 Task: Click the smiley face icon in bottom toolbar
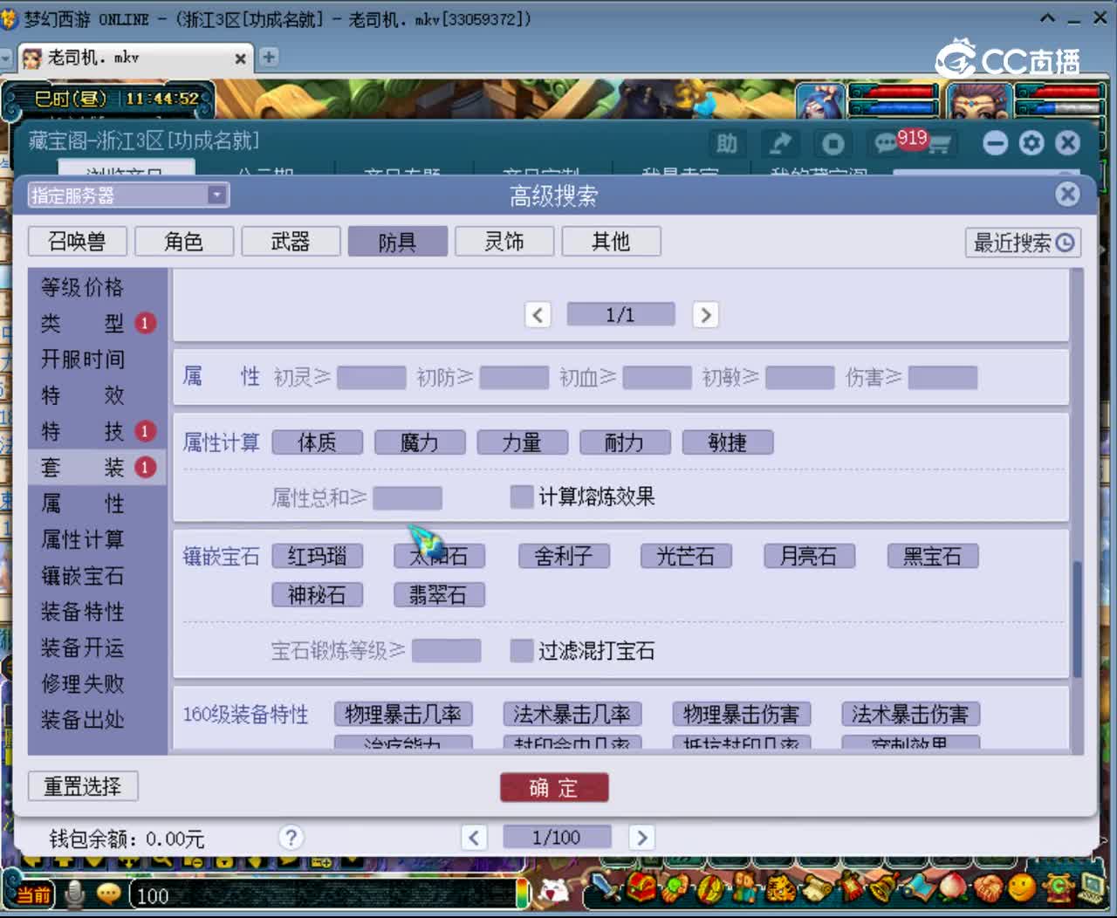tap(1021, 887)
